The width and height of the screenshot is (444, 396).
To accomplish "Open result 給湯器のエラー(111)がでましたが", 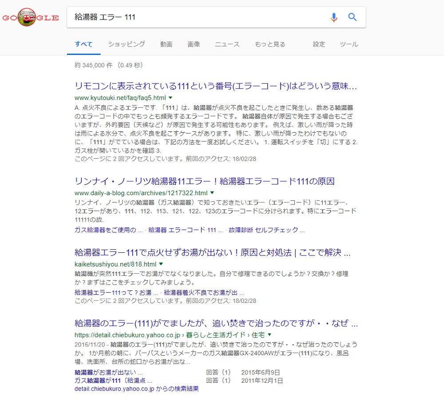I will (x=216, y=323).
